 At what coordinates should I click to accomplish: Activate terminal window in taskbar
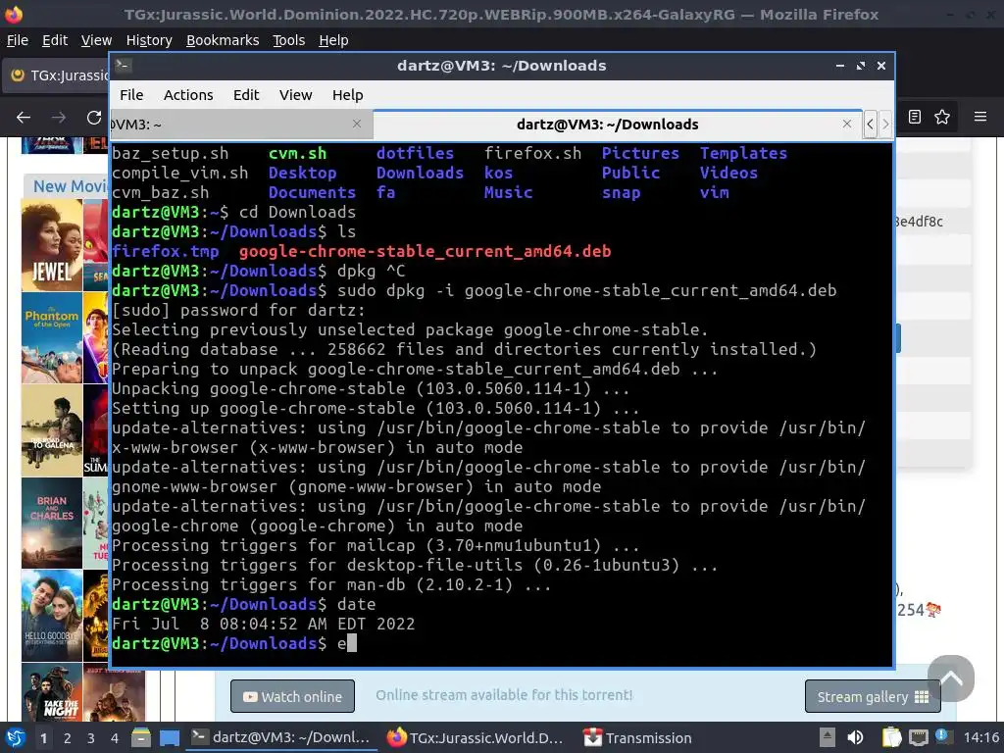coord(280,737)
